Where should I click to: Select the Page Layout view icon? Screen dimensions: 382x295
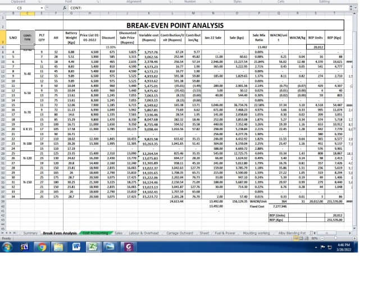pyautogui.click(x=301, y=238)
